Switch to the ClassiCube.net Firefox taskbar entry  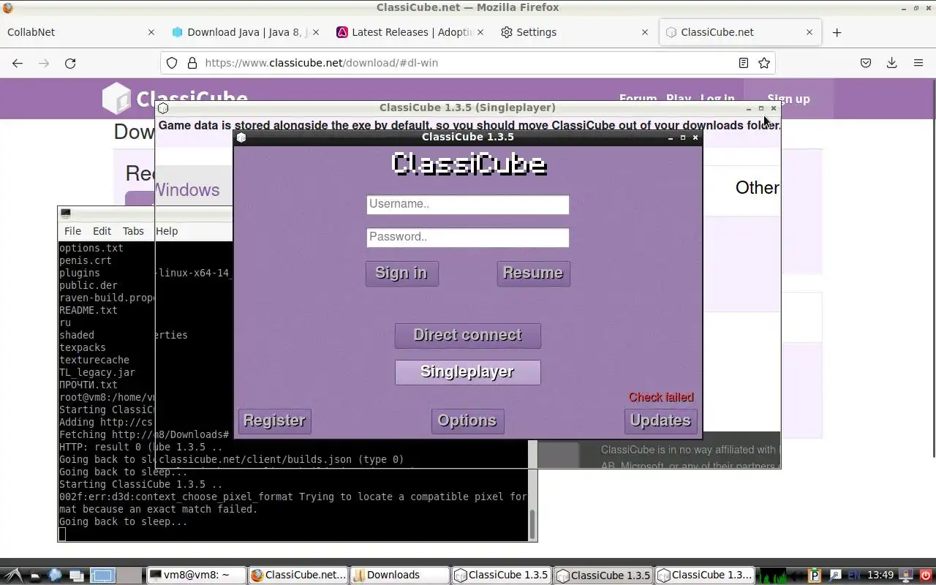tap(298, 575)
